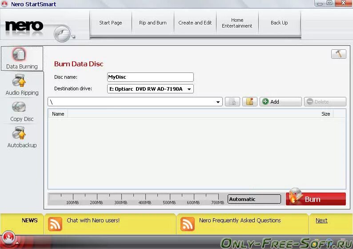The image size is (353, 249).
Task: Click the hammer options icon
Action: tap(339, 54)
